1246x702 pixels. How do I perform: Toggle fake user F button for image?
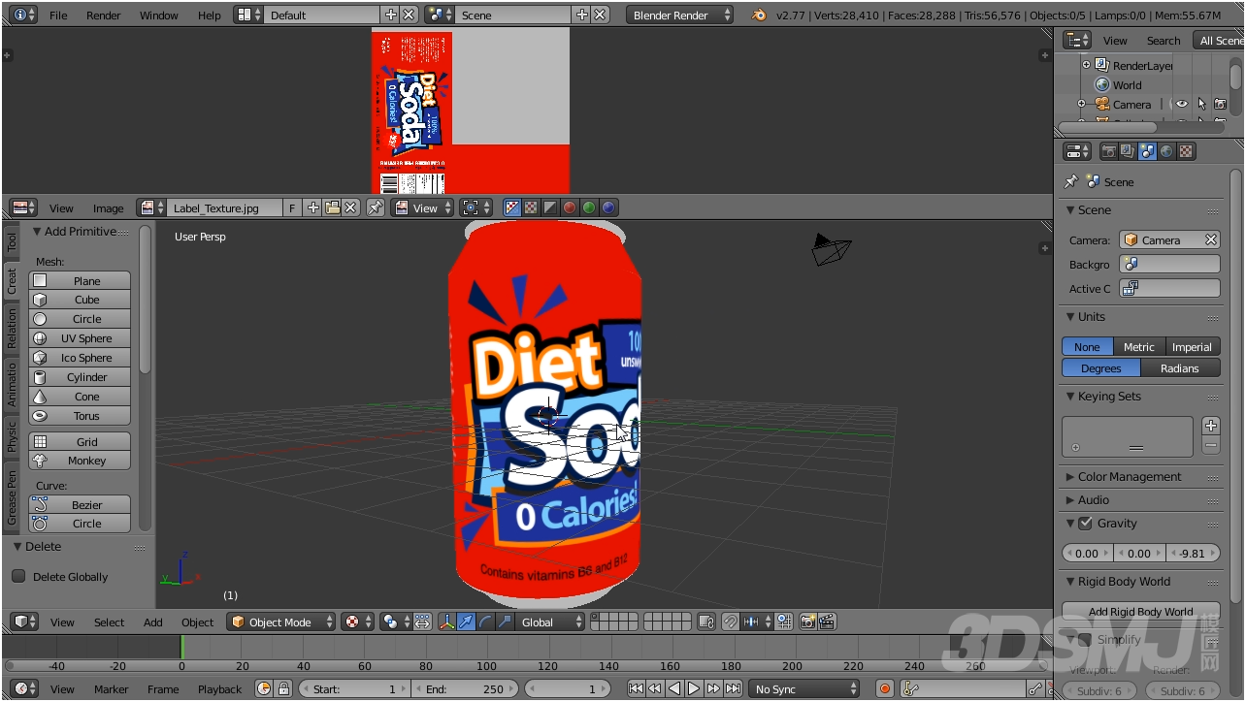coord(294,207)
